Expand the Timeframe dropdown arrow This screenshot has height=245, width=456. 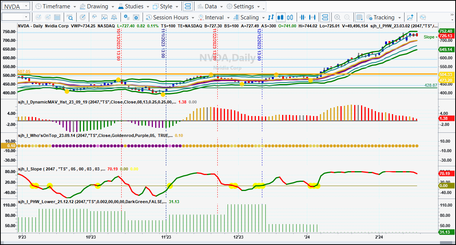74,7
